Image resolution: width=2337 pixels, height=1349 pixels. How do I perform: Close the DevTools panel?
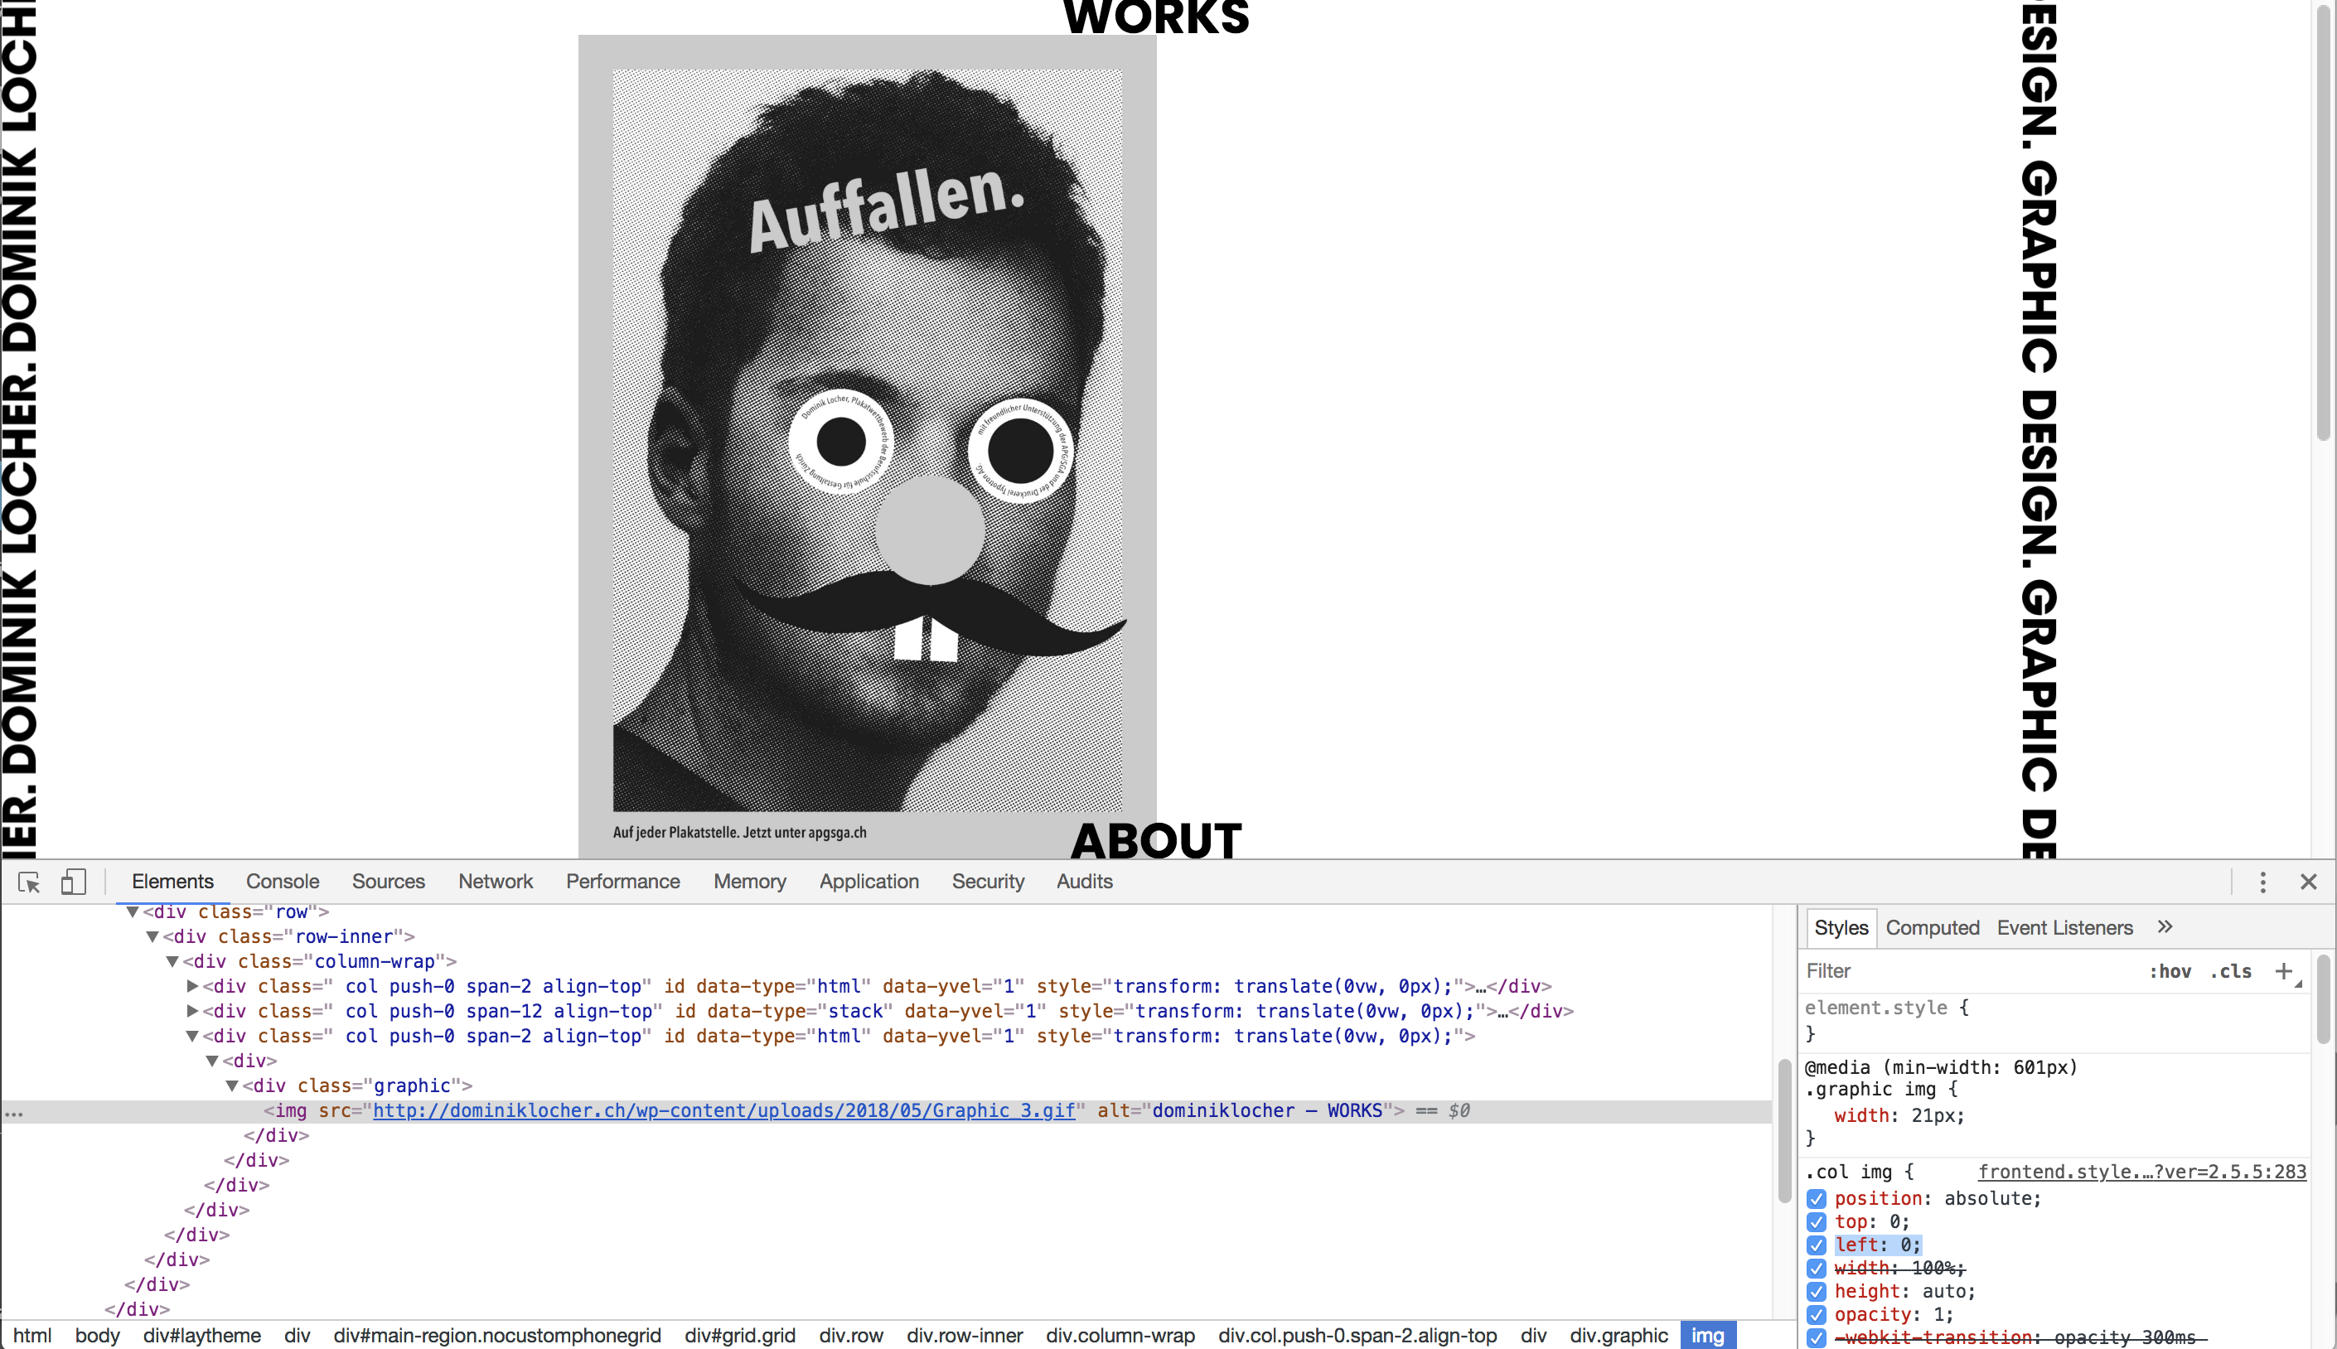point(2308,882)
